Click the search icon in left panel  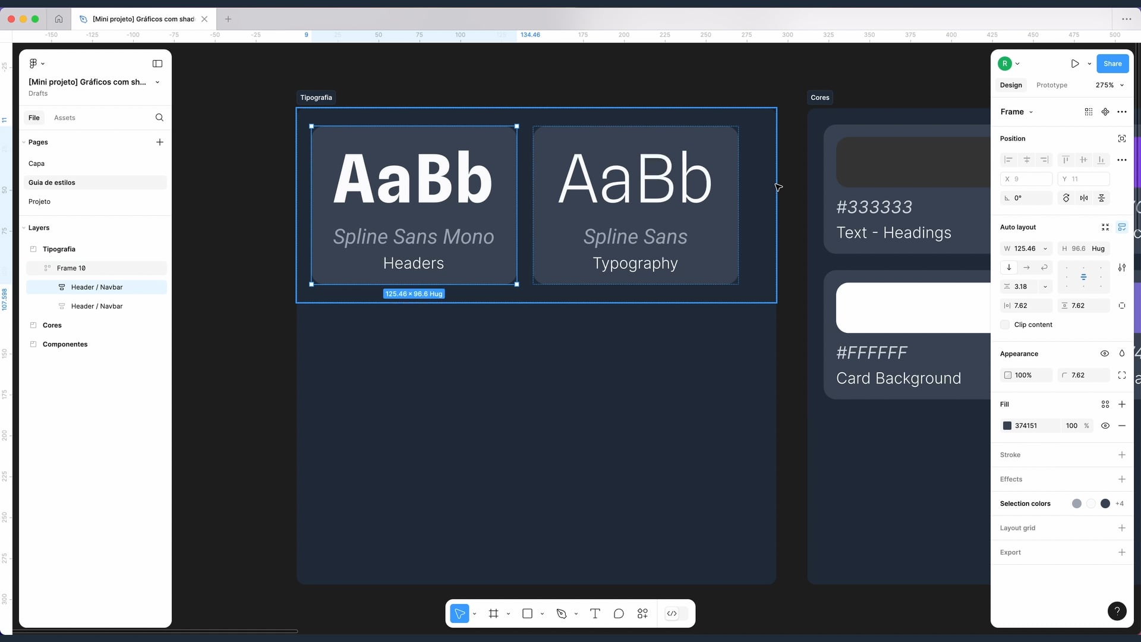[x=159, y=118]
